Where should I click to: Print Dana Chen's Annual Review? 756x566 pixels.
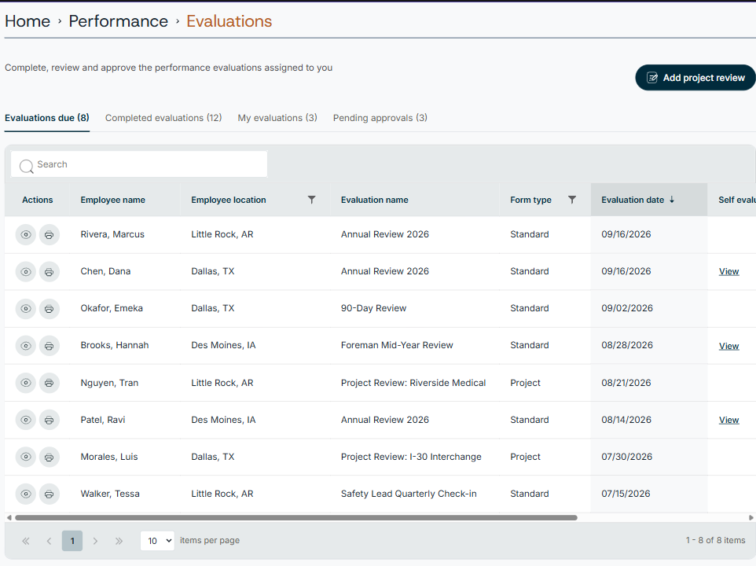click(x=50, y=272)
